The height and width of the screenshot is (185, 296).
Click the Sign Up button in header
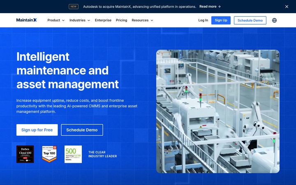tap(221, 20)
